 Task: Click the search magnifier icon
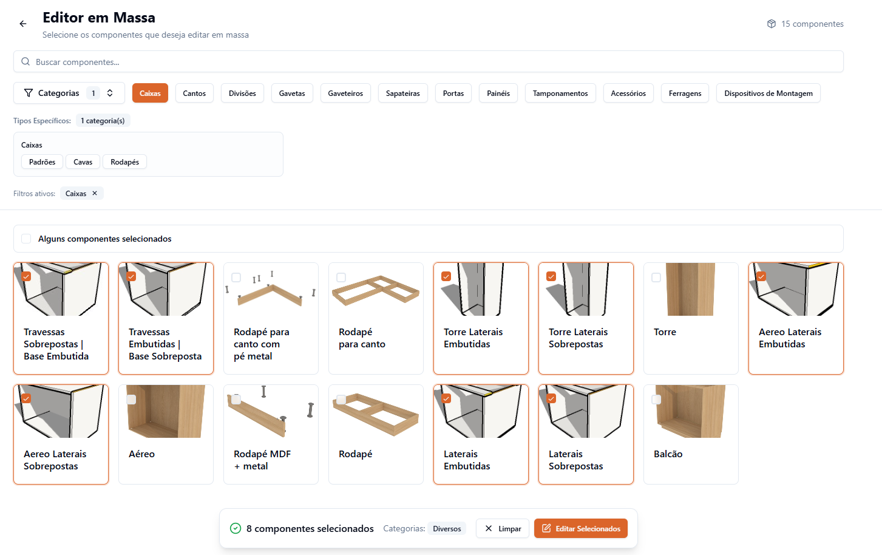tap(25, 61)
